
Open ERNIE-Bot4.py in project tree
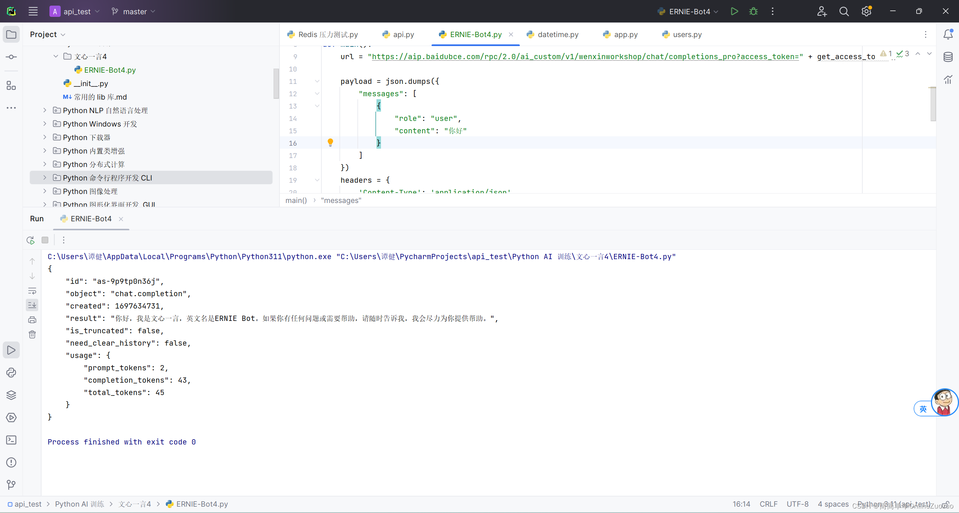pyautogui.click(x=106, y=70)
